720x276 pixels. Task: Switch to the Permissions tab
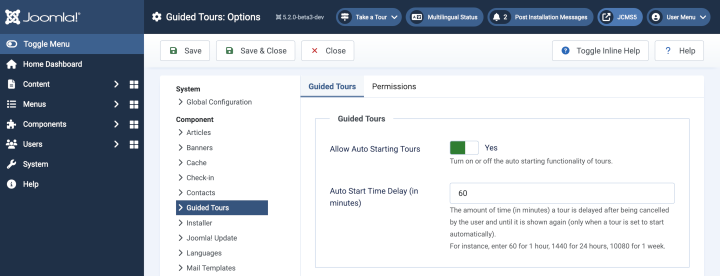click(x=394, y=86)
